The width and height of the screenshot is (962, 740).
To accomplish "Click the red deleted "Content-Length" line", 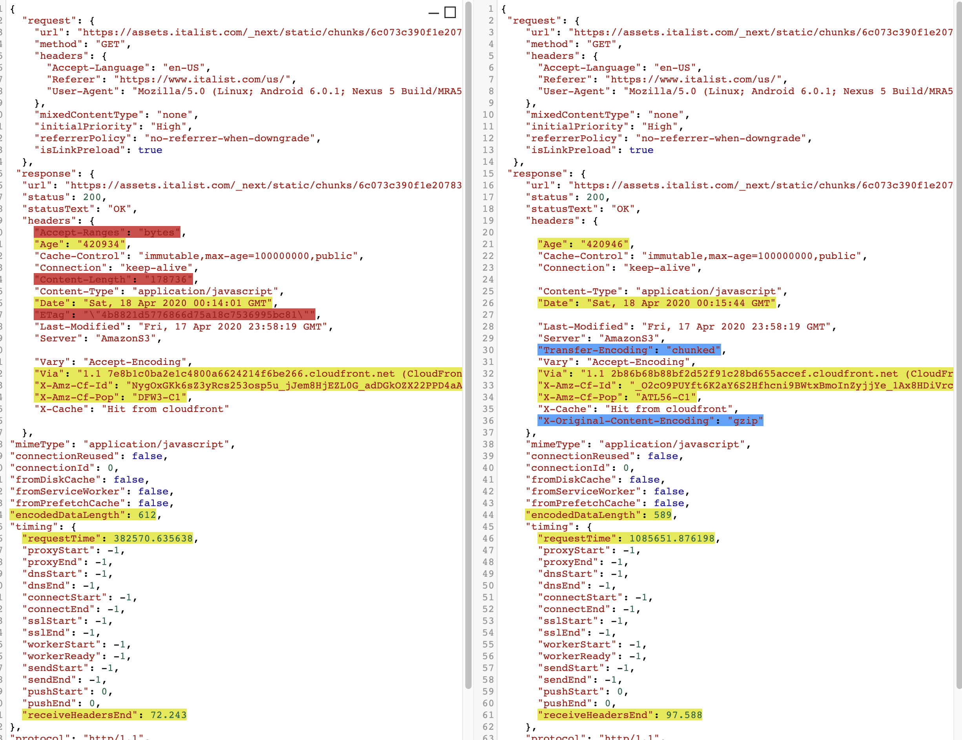I will coord(113,279).
